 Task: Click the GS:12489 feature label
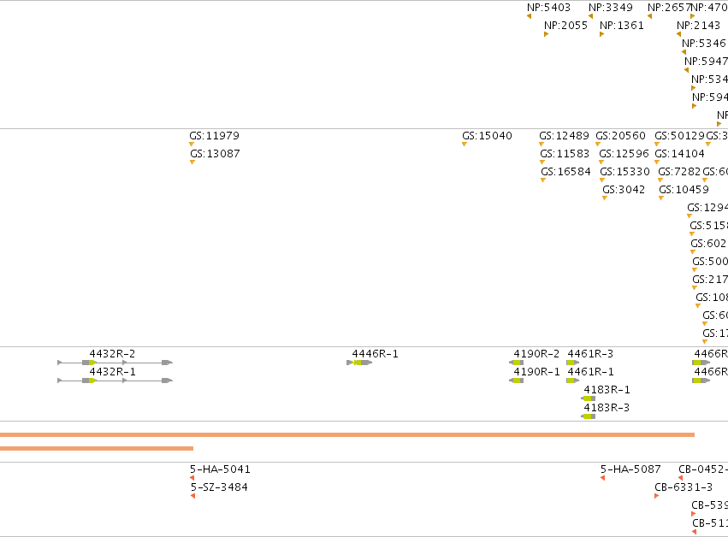pyautogui.click(x=564, y=136)
